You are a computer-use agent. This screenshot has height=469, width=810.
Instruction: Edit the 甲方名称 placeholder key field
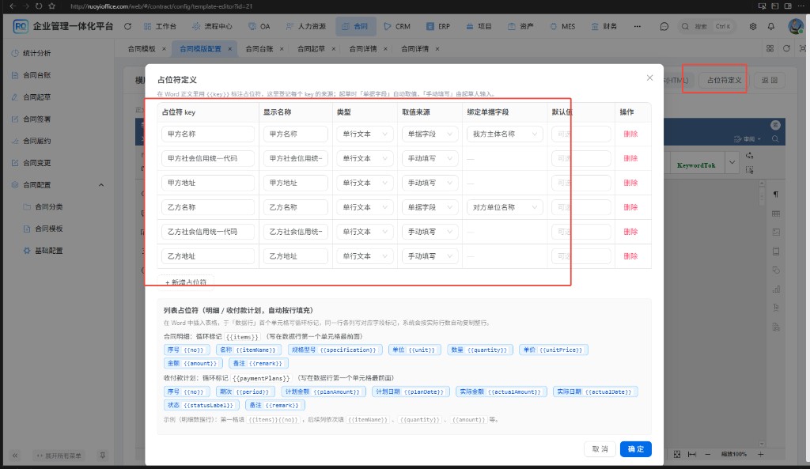click(x=208, y=134)
